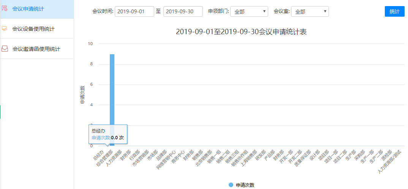This screenshot has width=408, height=189.
Task: Click the 网络营销中心 axis label
Action: [x=167, y=159]
